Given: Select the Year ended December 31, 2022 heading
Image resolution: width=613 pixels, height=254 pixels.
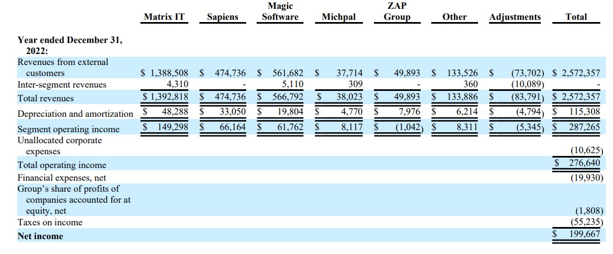Looking at the screenshot, I should [70, 45].
